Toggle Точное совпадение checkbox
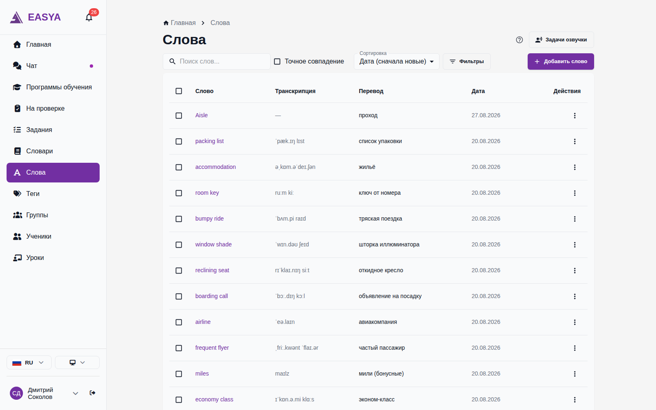 pyautogui.click(x=277, y=61)
